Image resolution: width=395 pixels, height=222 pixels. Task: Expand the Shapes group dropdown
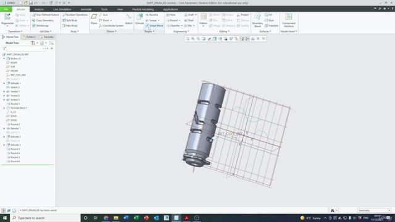(149, 31)
